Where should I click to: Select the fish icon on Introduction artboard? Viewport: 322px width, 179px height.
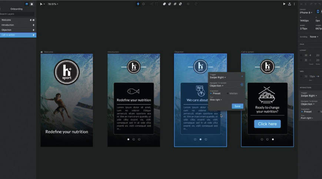click(133, 91)
